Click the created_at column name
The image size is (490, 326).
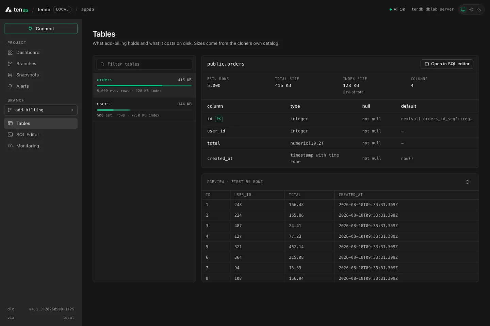click(220, 159)
